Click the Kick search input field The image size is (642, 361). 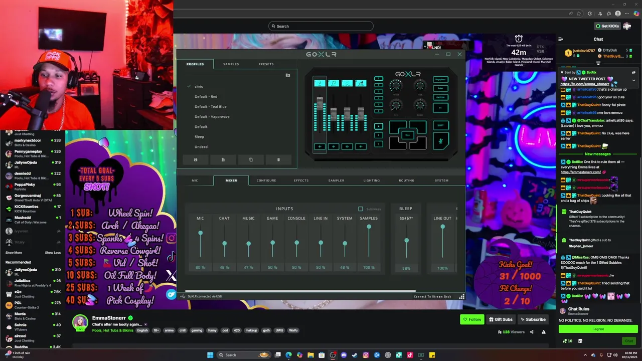pyautogui.click(x=321, y=26)
